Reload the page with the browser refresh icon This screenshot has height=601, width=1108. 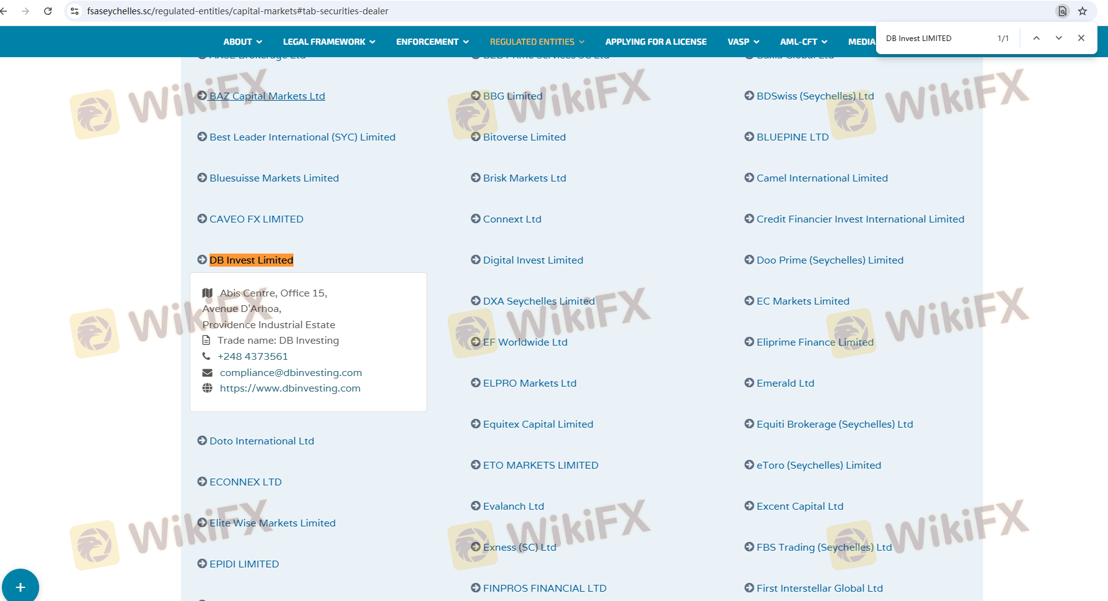[48, 11]
